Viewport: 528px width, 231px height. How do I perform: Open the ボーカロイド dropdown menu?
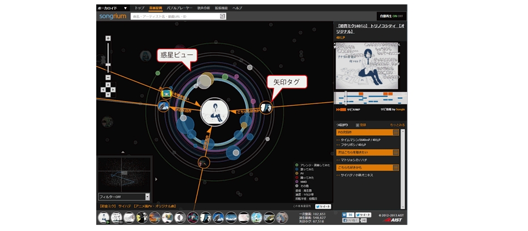tap(112, 8)
